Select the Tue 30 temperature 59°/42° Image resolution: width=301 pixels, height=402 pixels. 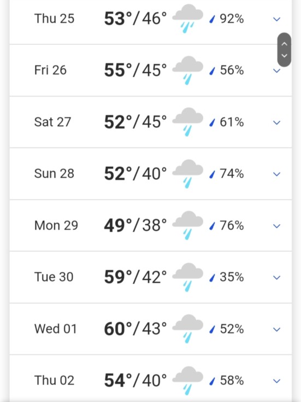point(135,277)
